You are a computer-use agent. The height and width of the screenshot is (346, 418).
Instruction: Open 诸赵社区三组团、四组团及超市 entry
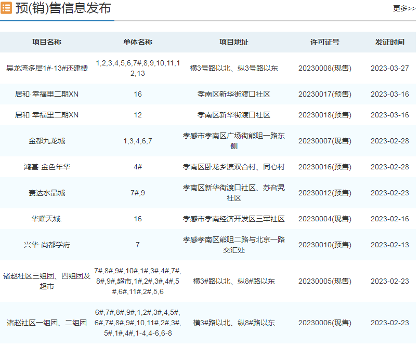[x=47, y=281]
